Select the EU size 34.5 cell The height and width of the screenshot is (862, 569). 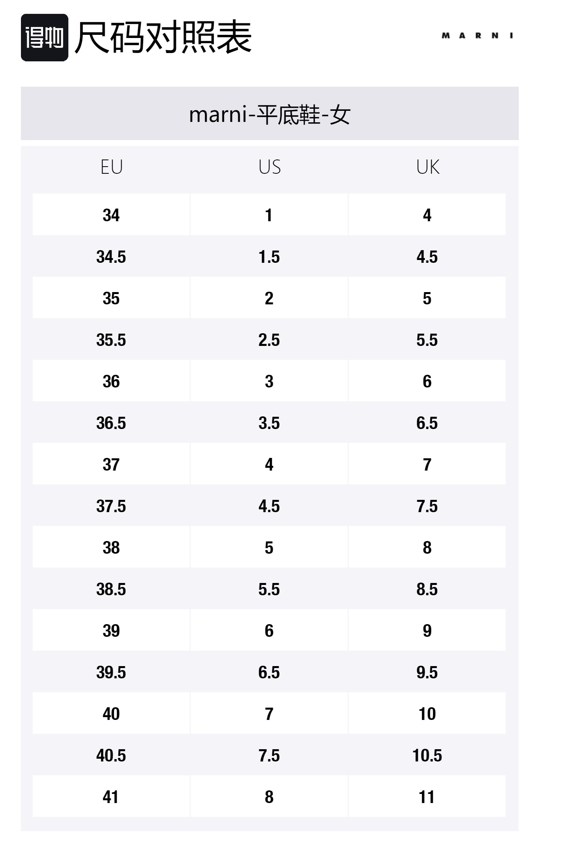(x=111, y=256)
